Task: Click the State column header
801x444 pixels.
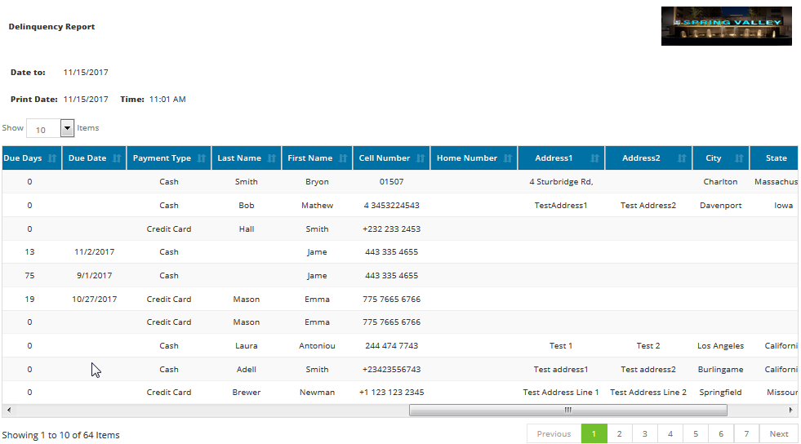Action: point(773,158)
